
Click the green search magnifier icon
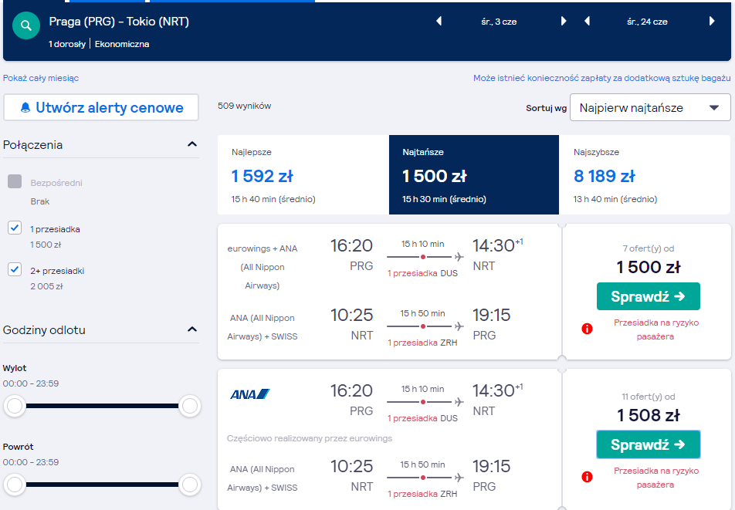26,25
